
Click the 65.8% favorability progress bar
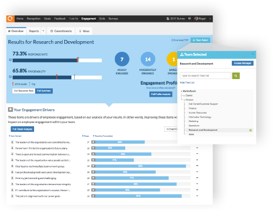(x=57, y=77)
